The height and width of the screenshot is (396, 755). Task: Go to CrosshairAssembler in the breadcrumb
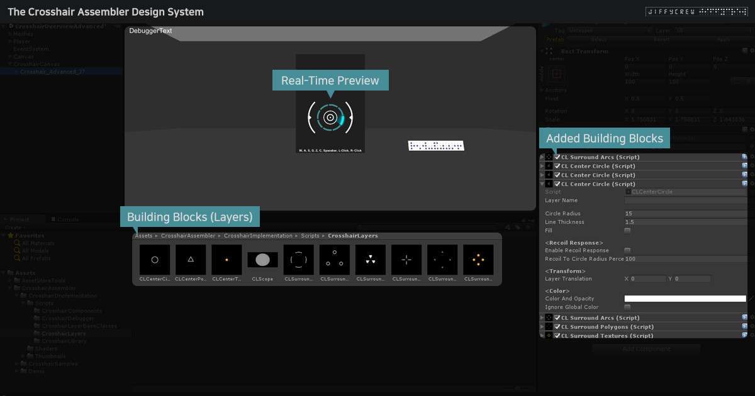tap(188, 236)
